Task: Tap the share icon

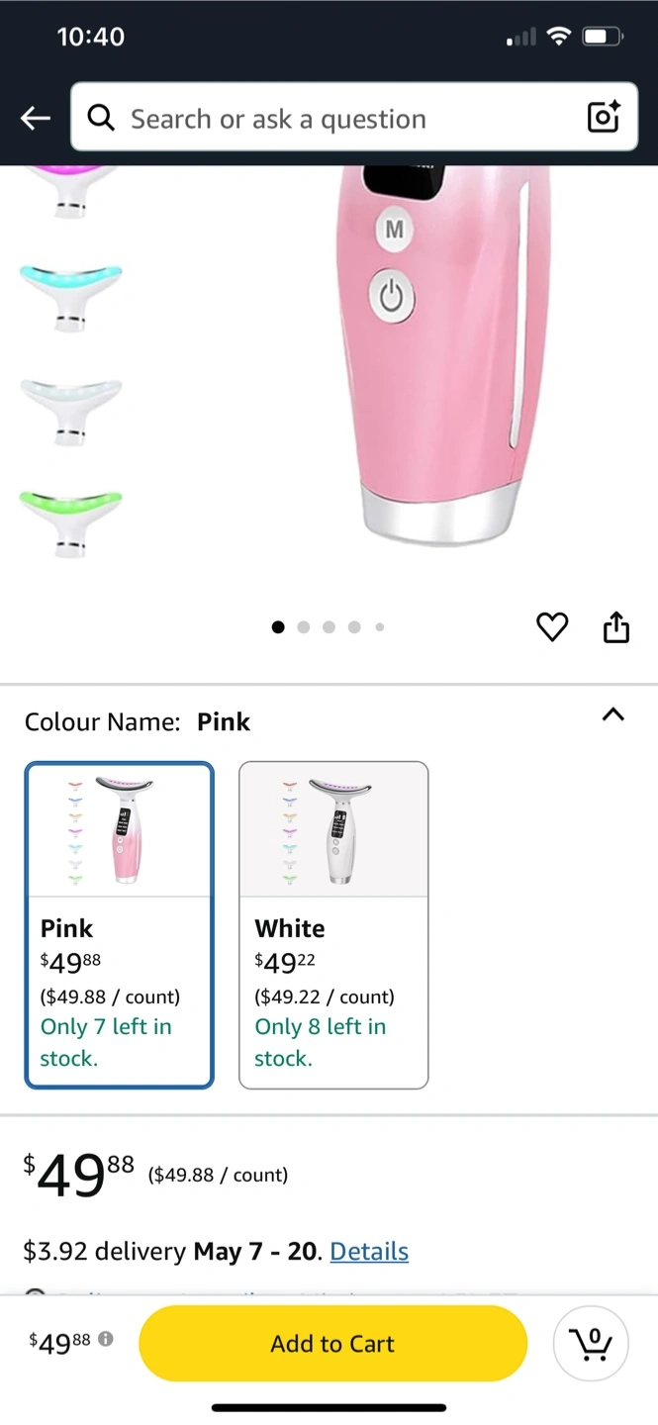Action: coord(615,626)
